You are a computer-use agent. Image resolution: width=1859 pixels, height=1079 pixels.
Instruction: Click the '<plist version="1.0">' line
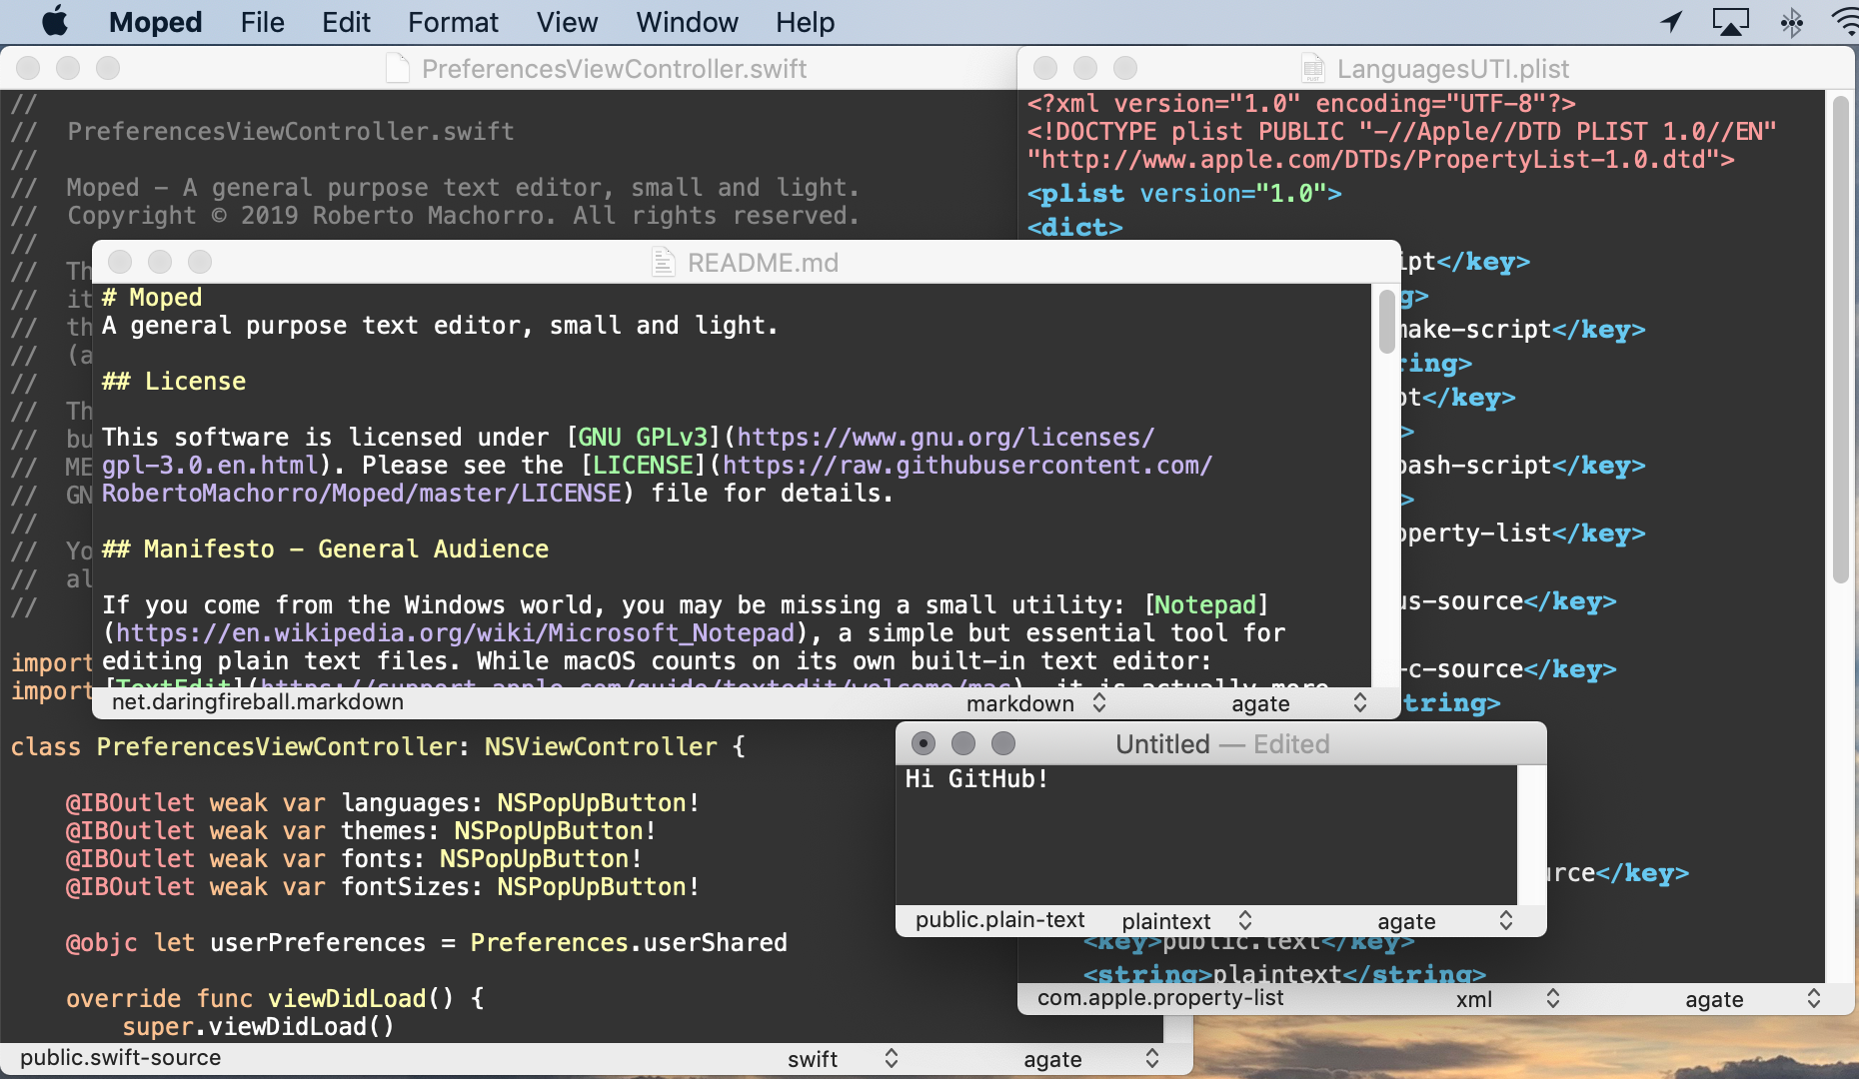click(x=1184, y=194)
